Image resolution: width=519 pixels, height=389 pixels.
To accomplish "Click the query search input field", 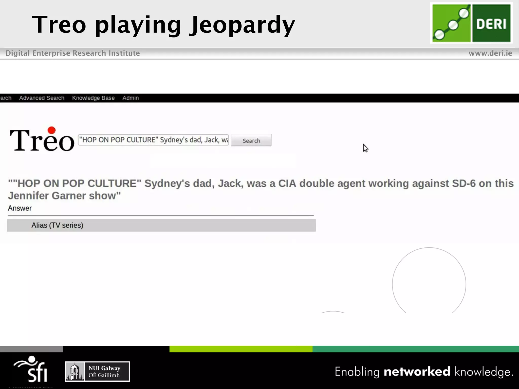I will click(x=153, y=140).
